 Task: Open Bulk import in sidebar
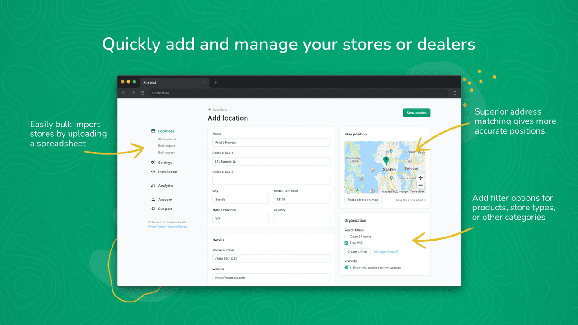[167, 146]
